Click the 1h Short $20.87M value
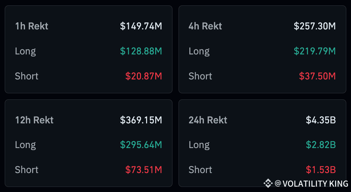The image size is (351, 192). [144, 76]
